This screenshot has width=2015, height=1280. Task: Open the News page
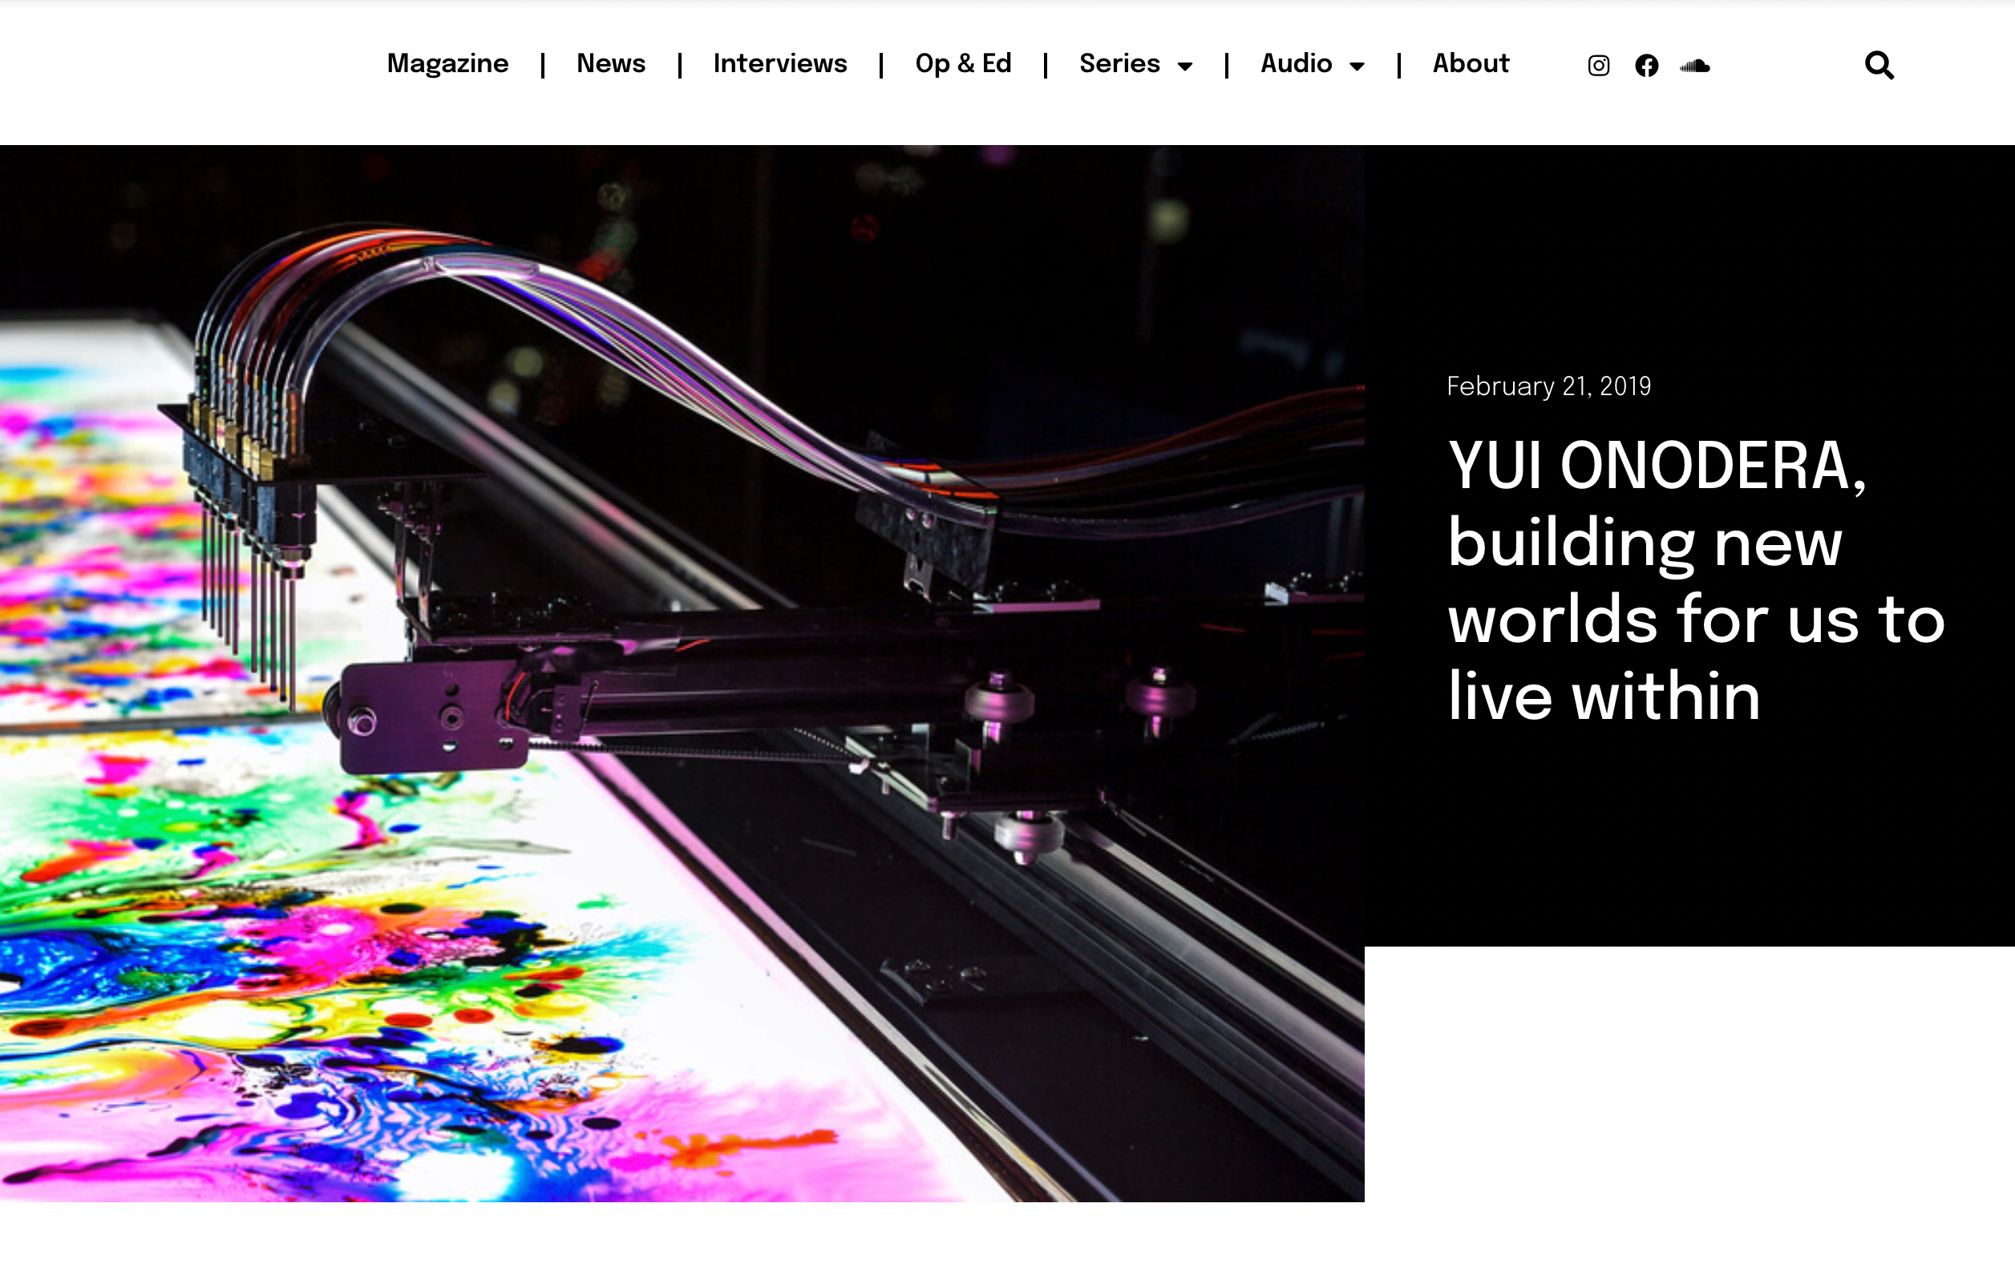coord(610,63)
